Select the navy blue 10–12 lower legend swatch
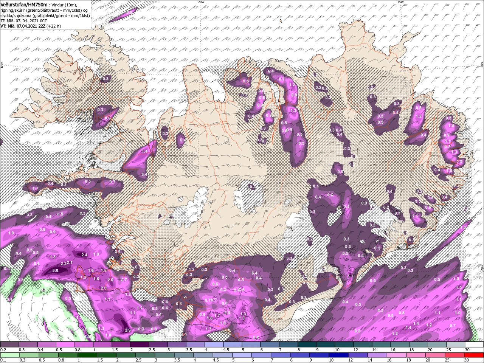Viewport: 484px width, 363px height. click(x=338, y=355)
